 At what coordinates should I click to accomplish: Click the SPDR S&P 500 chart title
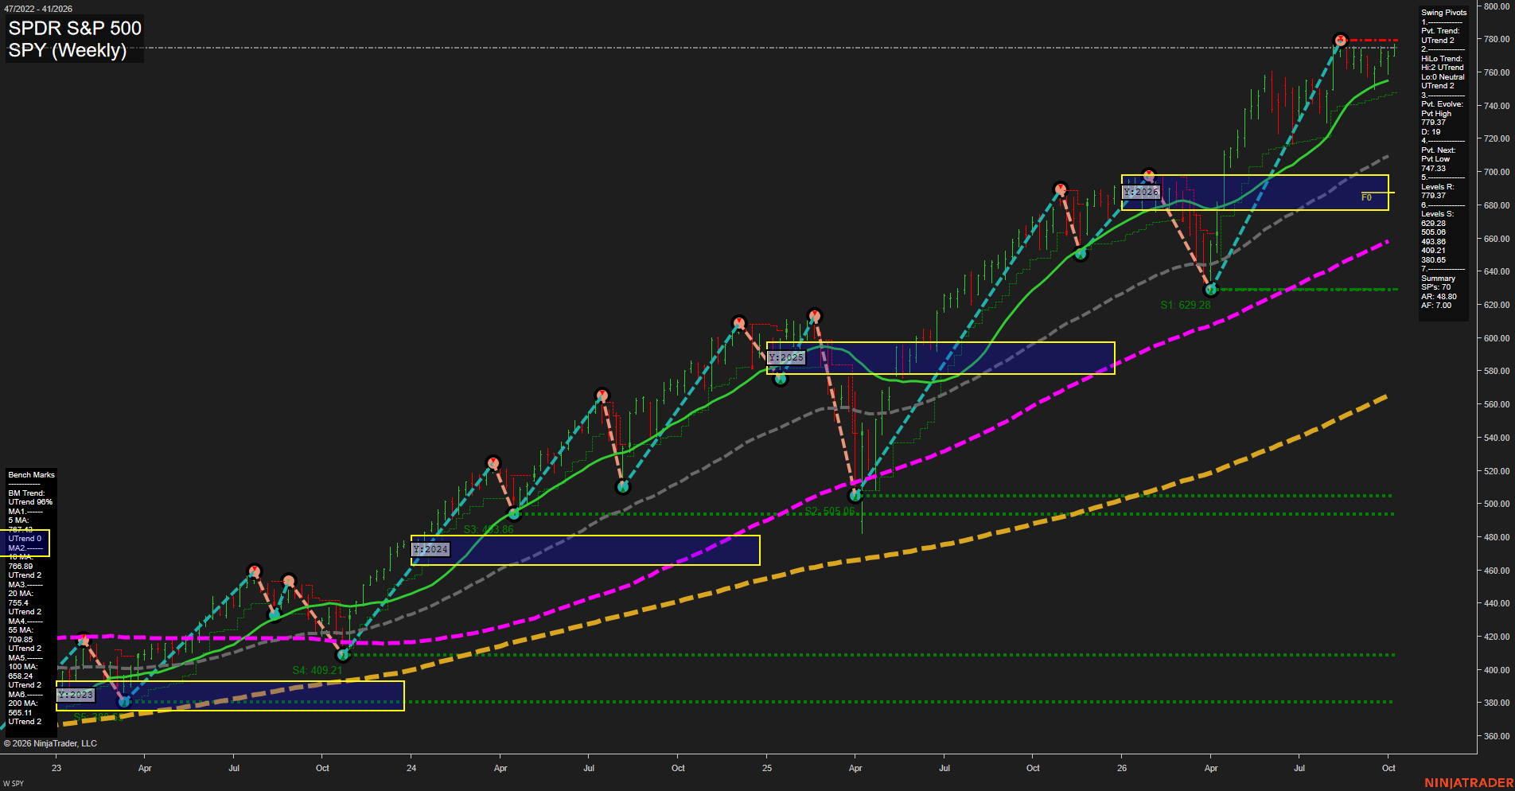click(75, 28)
